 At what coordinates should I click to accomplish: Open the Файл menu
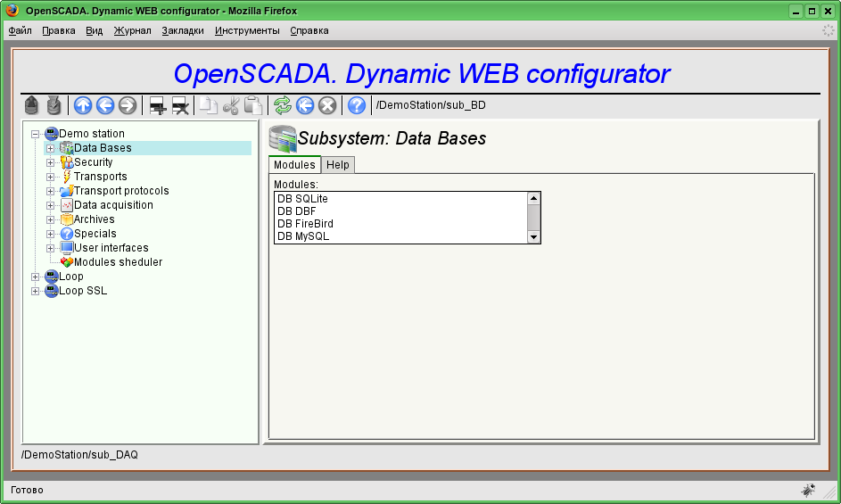(x=20, y=30)
